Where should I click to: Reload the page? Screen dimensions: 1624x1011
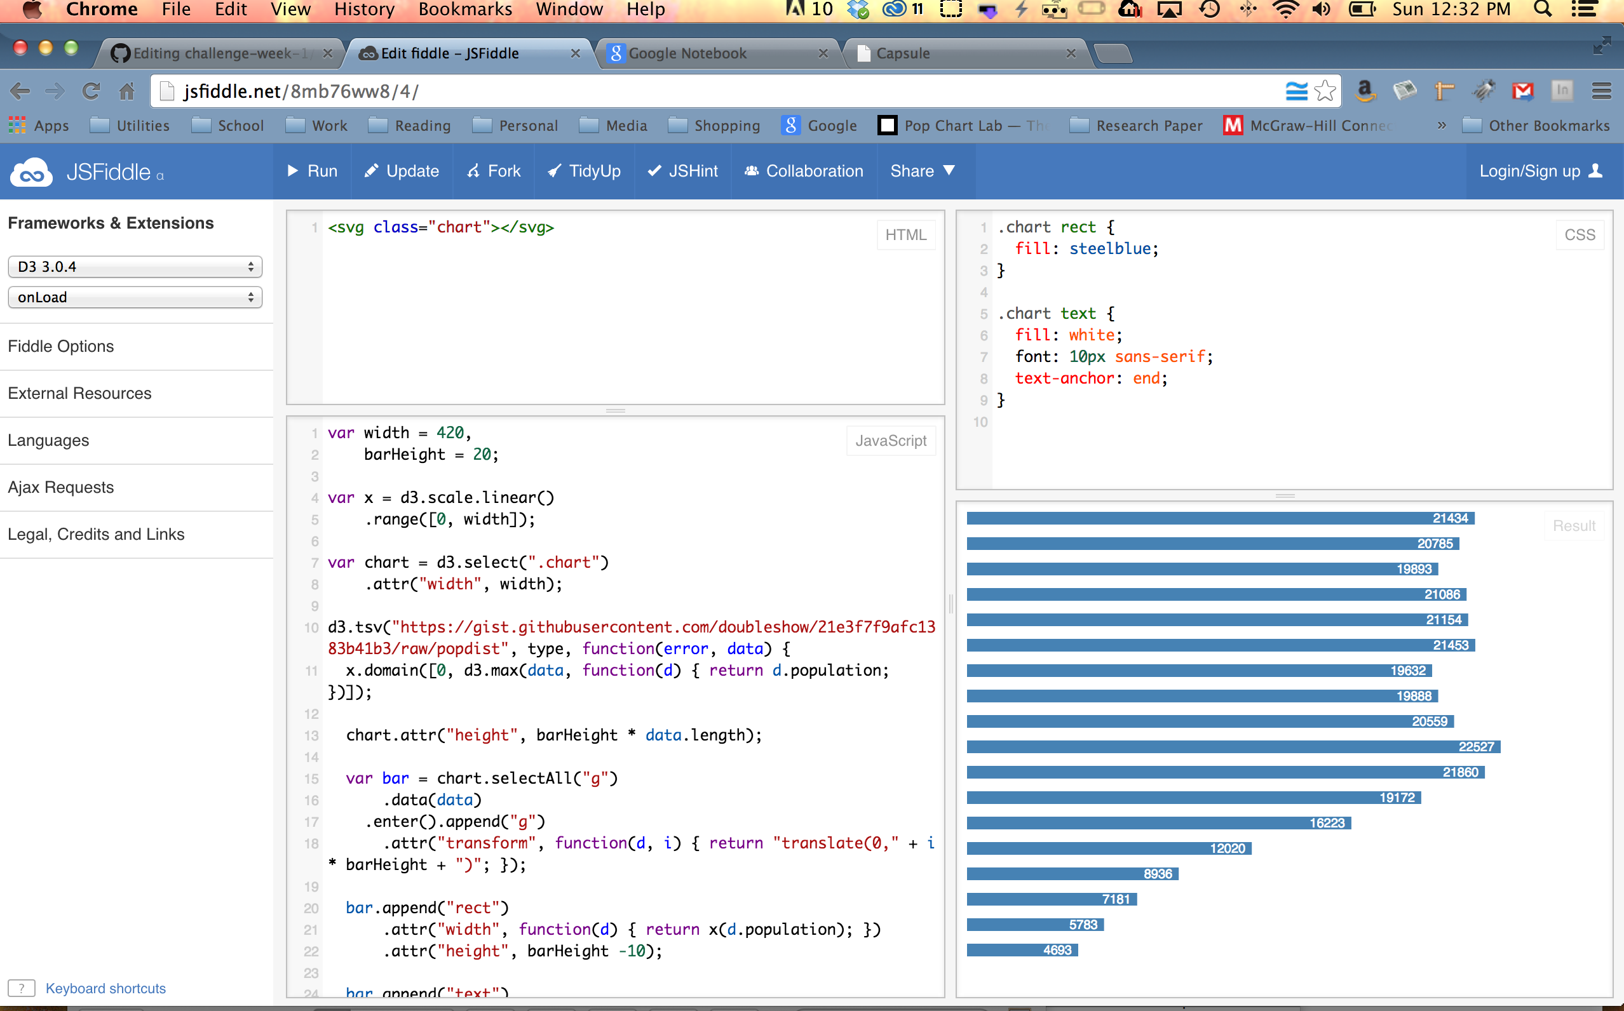91,91
